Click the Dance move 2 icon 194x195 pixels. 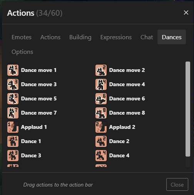[101, 70]
